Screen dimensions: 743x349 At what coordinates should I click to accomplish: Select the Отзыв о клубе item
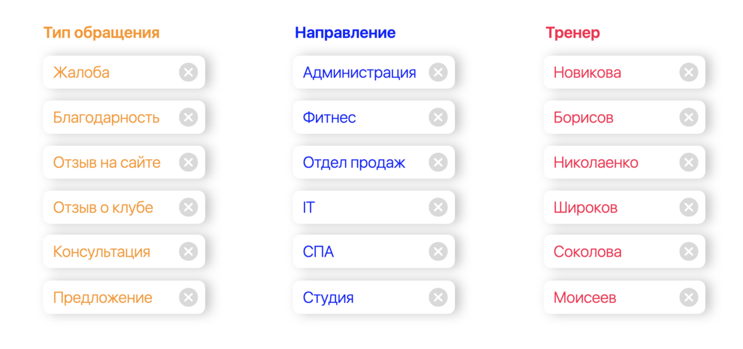(x=103, y=207)
